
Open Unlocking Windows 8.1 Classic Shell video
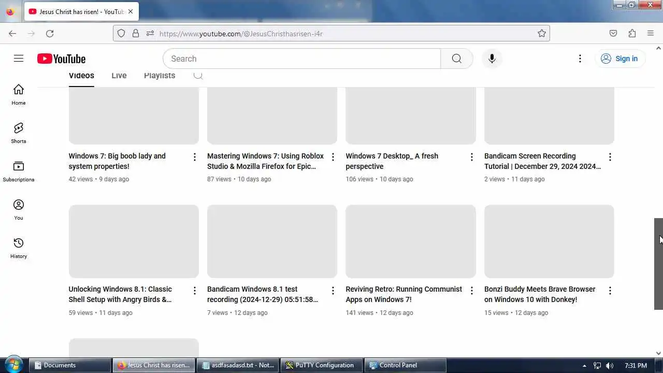point(120,294)
